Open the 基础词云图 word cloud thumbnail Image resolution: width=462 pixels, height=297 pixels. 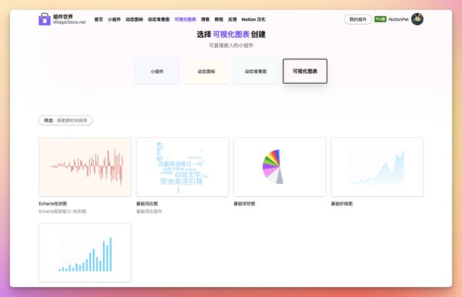pos(182,167)
